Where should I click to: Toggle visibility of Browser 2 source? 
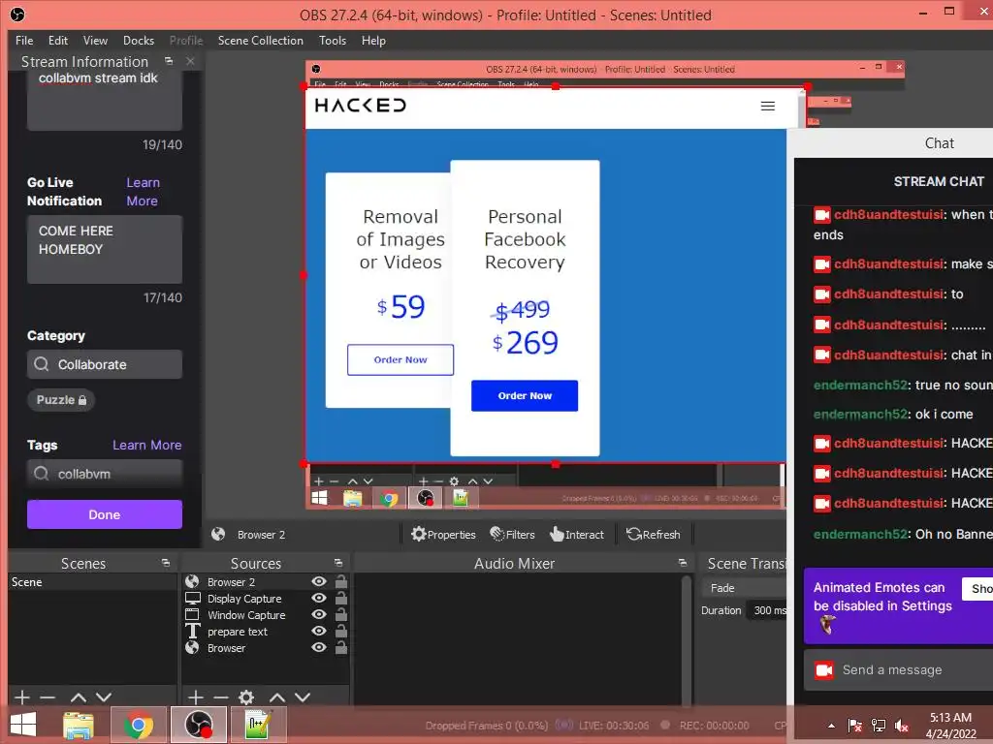tap(319, 581)
